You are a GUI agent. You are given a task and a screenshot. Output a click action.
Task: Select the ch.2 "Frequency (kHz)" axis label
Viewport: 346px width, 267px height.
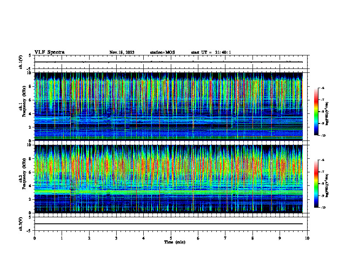coord(24,174)
